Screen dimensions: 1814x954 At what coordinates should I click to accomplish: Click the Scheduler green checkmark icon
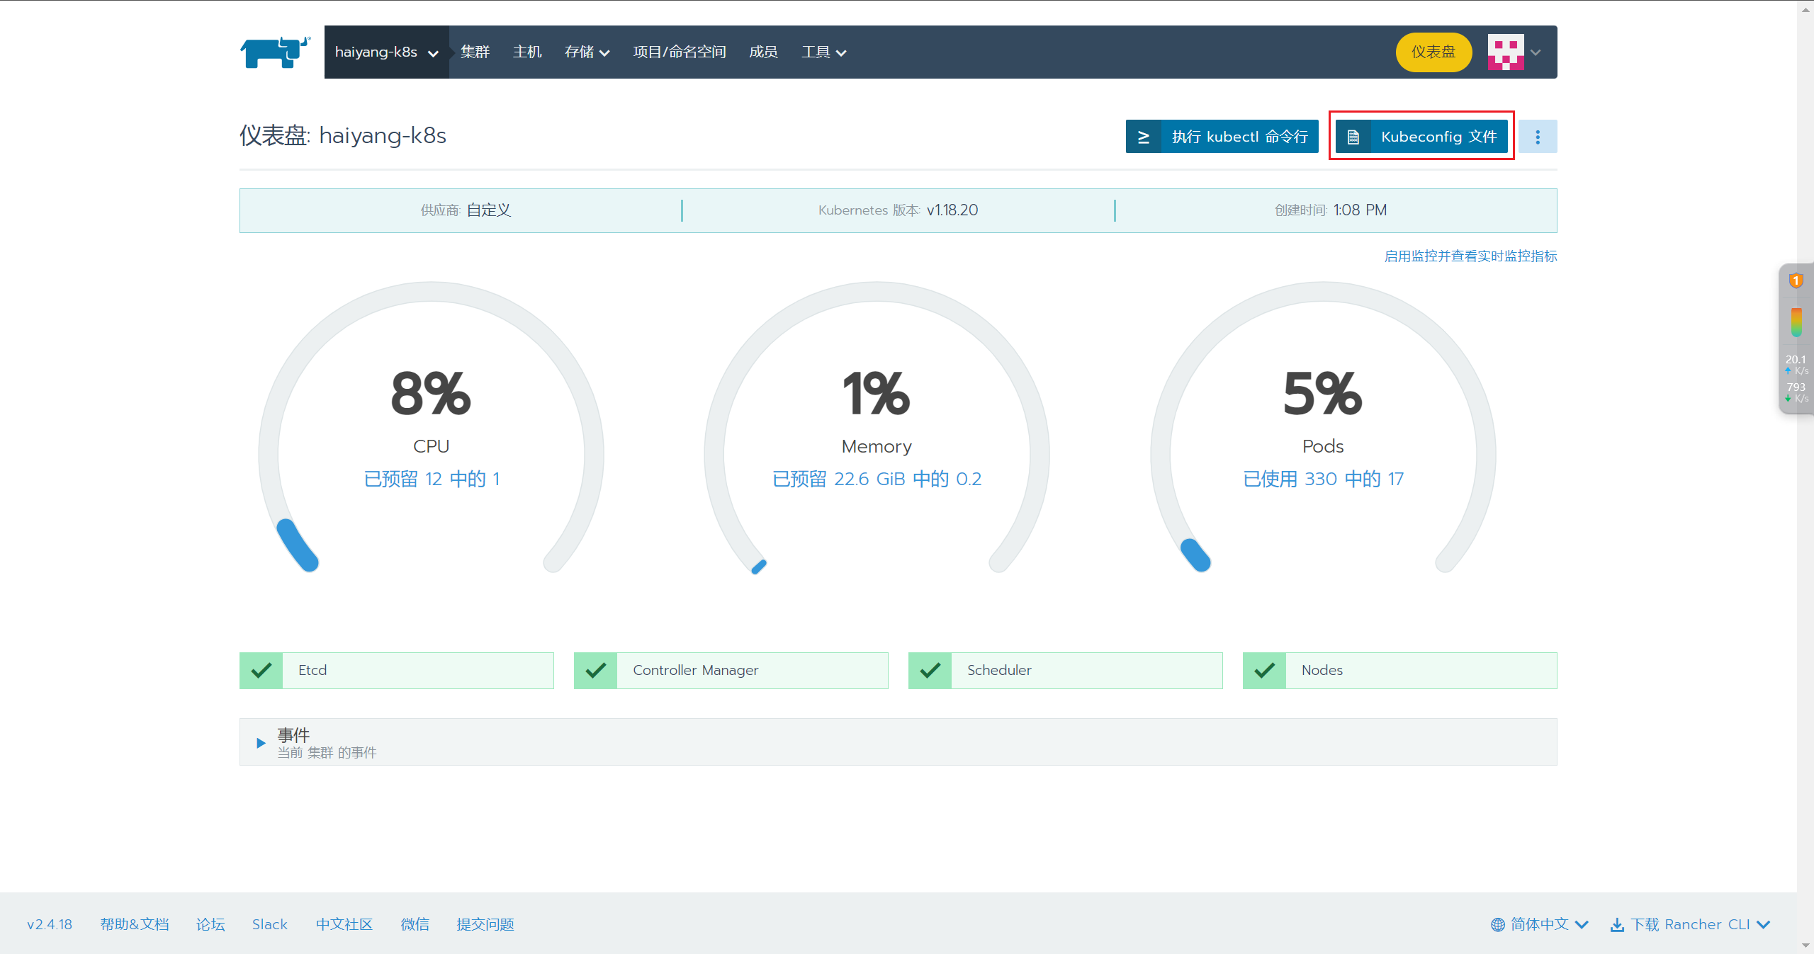coord(930,670)
